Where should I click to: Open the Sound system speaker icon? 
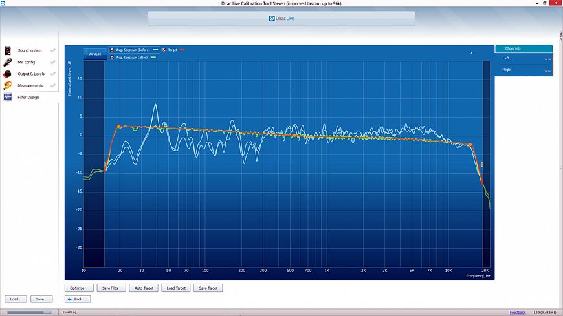(8, 50)
